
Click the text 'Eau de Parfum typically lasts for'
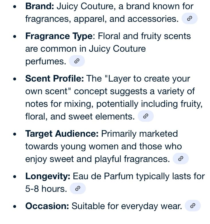coord(139,176)
